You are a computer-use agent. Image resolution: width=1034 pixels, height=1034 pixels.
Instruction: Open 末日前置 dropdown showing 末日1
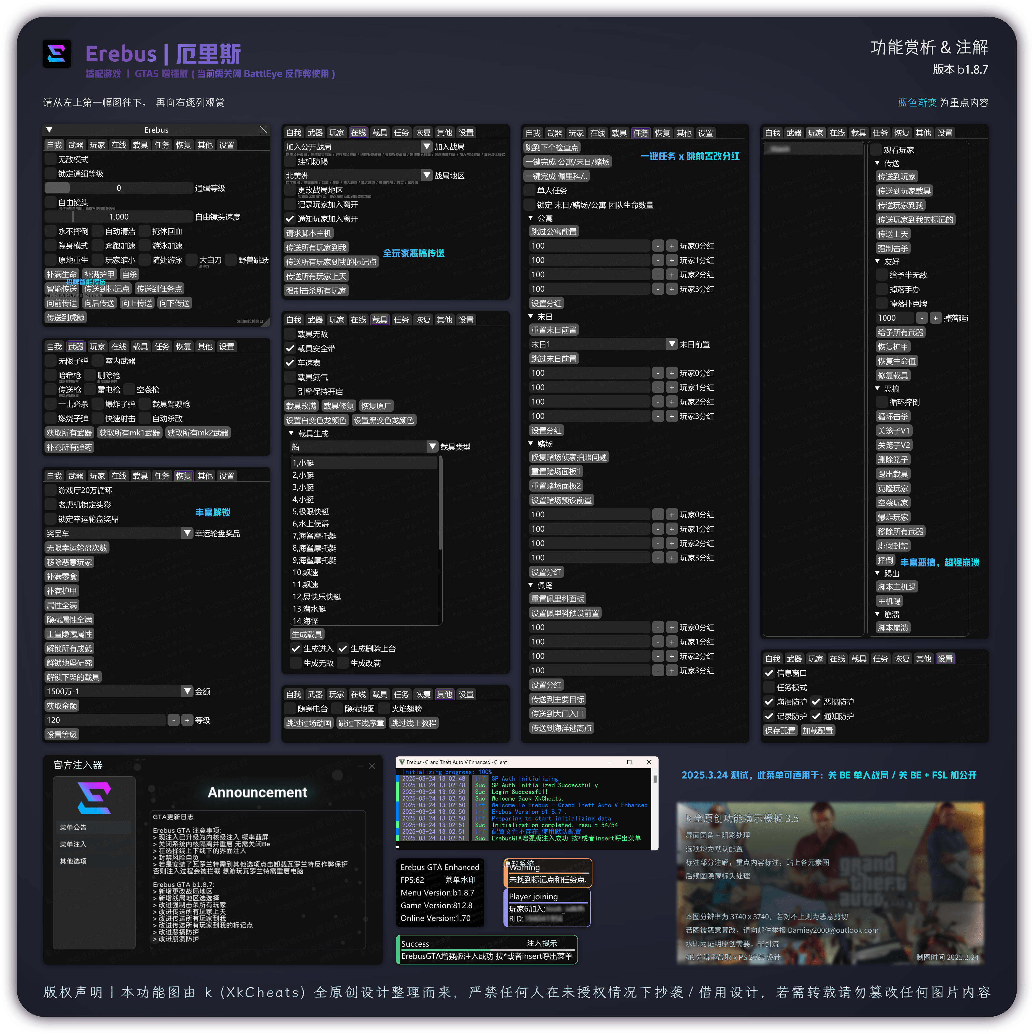[x=672, y=344]
